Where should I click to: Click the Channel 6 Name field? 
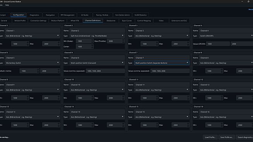pyautogui.click(x=97, y=58)
